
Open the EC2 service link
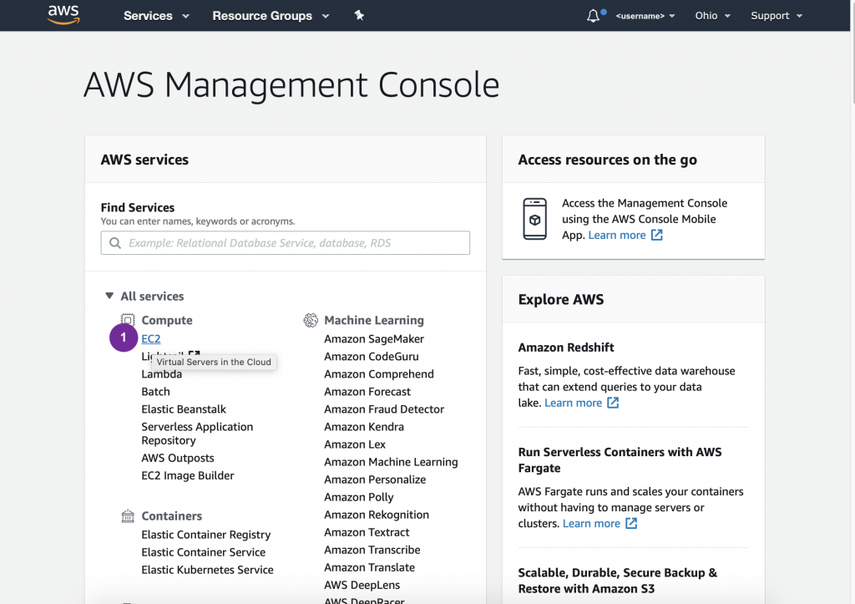(151, 338)
